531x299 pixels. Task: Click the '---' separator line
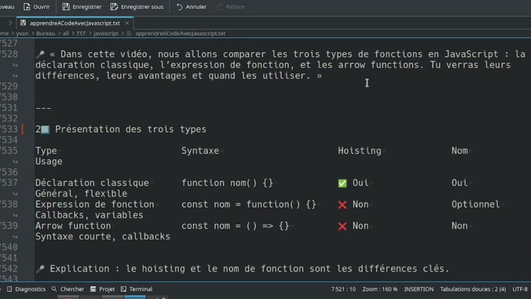pyautogui.click(x=43, y=108)
